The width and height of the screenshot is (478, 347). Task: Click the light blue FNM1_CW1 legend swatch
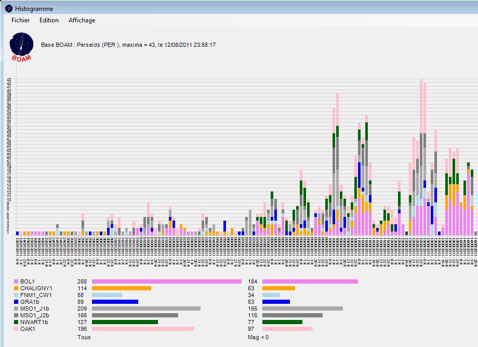point(16,295)
